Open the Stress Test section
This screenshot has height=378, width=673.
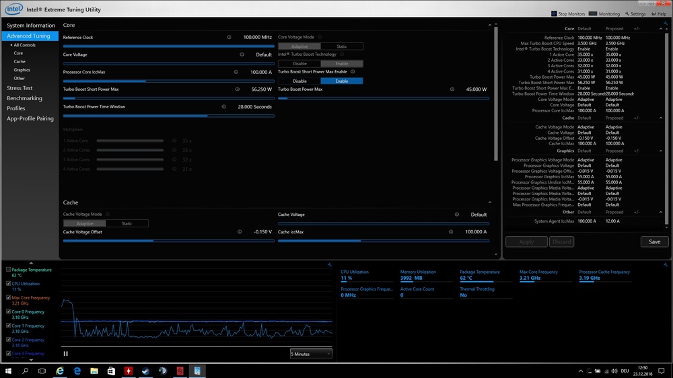click(x=20, y=88)
